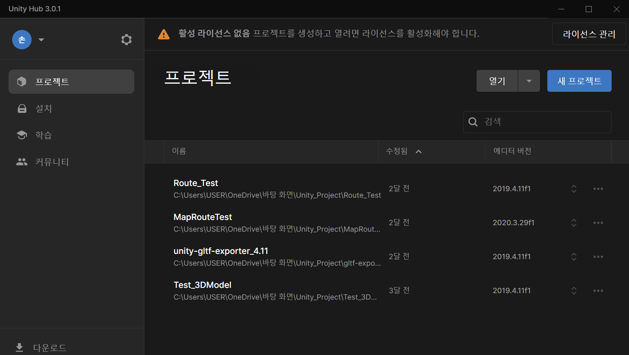This screenshot has width=629, height=355.
Task: Open the Route_Test project
Action: click(196, 183)
